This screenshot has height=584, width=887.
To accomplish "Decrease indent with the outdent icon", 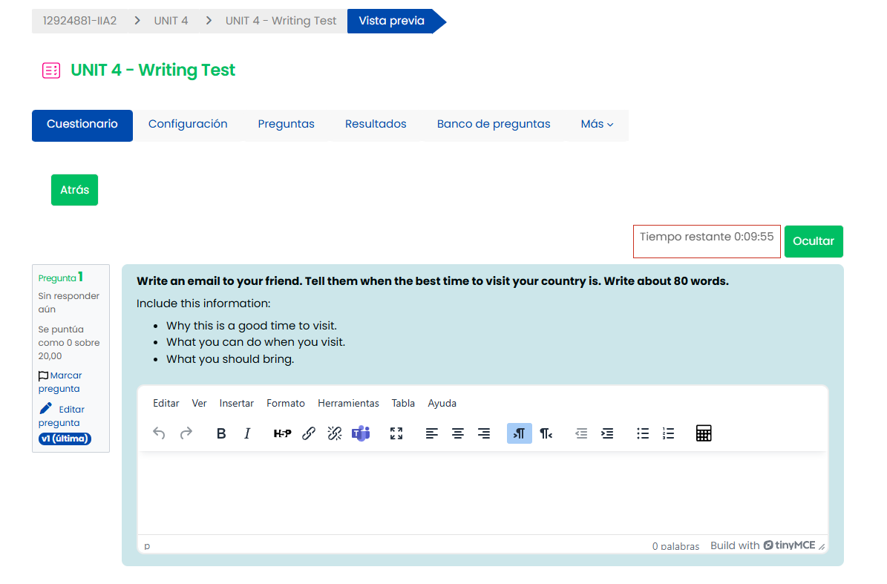I will point(581,433).
